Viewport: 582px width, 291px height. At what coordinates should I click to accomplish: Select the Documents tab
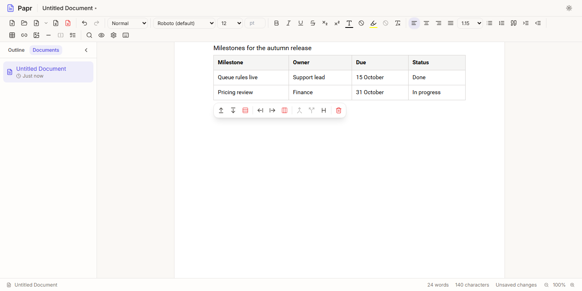(x=46, y=50)
